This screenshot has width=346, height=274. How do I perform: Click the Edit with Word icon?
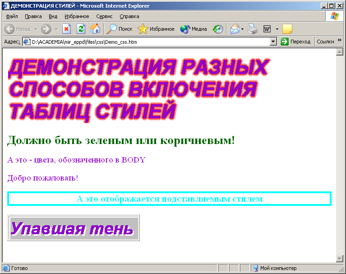pos(267,29)
